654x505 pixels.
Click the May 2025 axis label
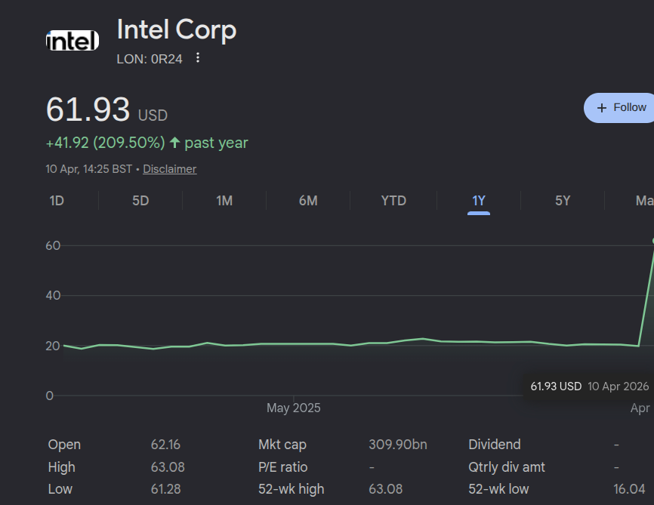point(293,408)
